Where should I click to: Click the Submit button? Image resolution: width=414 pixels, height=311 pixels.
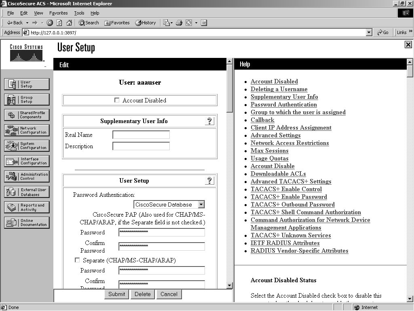click(x=117, y=294)
